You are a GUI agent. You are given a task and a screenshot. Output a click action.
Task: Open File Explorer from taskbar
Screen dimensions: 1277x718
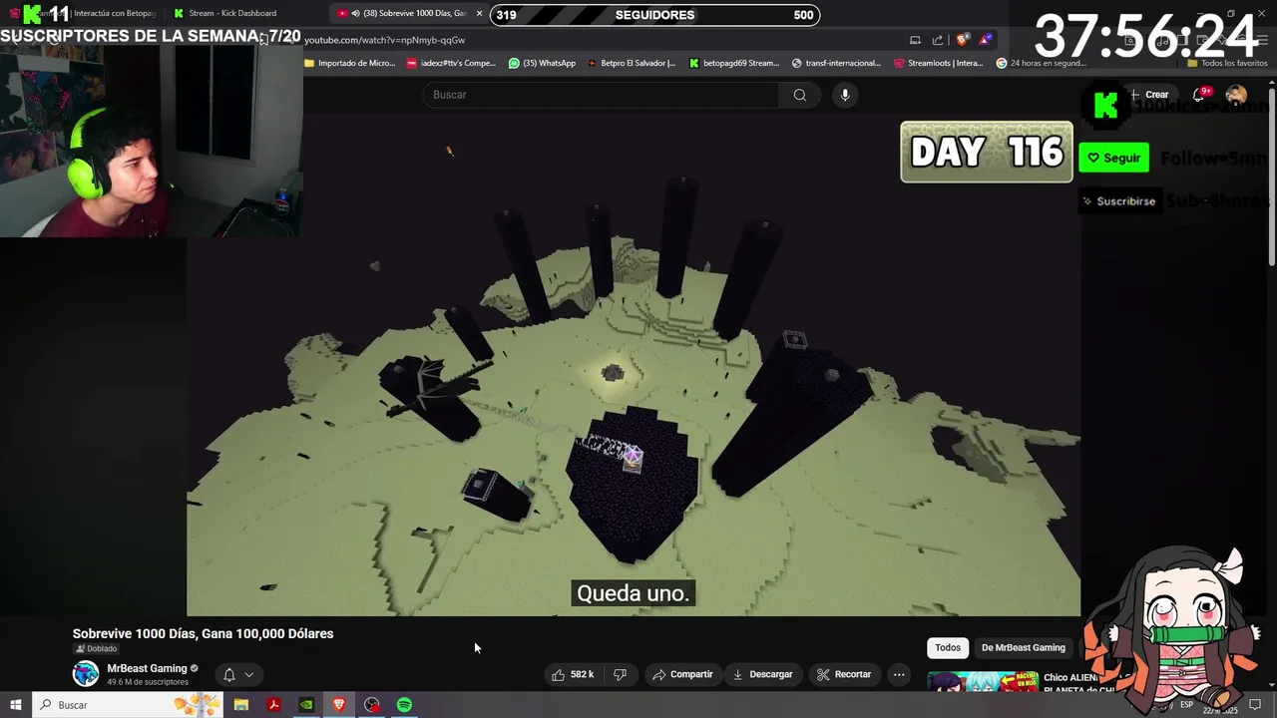[240, 705]
